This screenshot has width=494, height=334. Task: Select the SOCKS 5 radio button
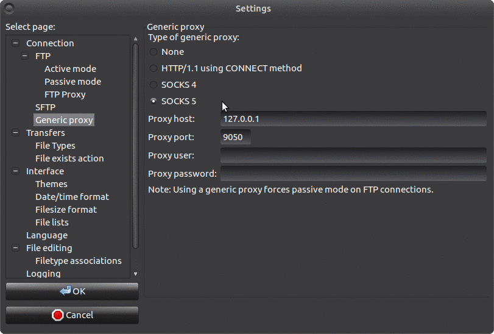tap(153, 101)
